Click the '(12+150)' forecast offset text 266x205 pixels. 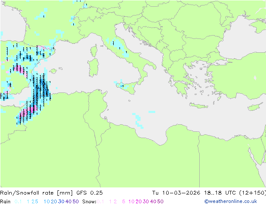pyautogui.click(x=253, y=193)
